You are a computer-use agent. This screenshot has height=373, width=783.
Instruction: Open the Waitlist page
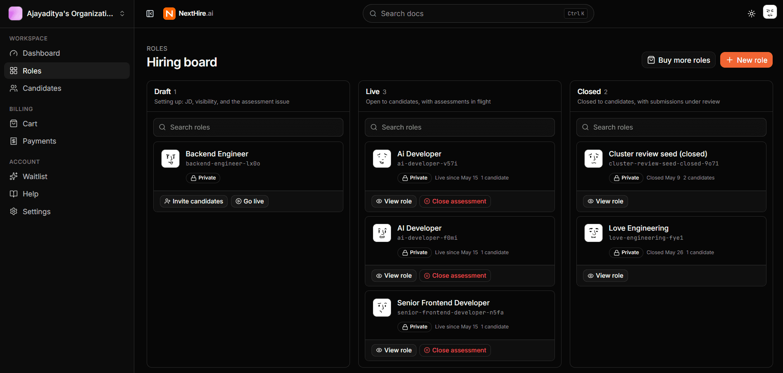click(67, 177)
